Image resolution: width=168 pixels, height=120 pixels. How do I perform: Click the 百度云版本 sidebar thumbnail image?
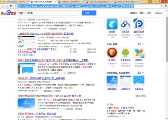pos(112,81)
